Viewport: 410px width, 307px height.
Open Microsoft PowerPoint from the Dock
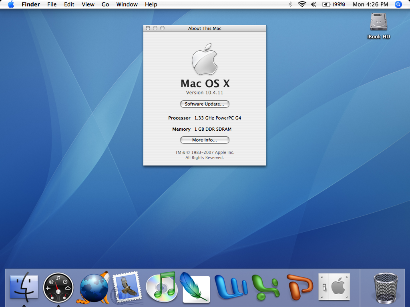click(300, 287)
